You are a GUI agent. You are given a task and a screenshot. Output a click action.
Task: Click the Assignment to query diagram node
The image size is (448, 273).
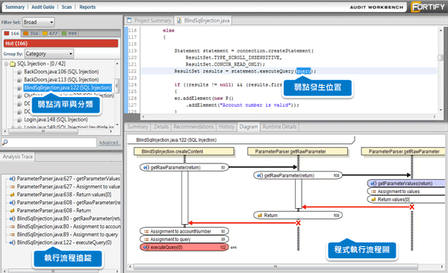coord(184,239)
